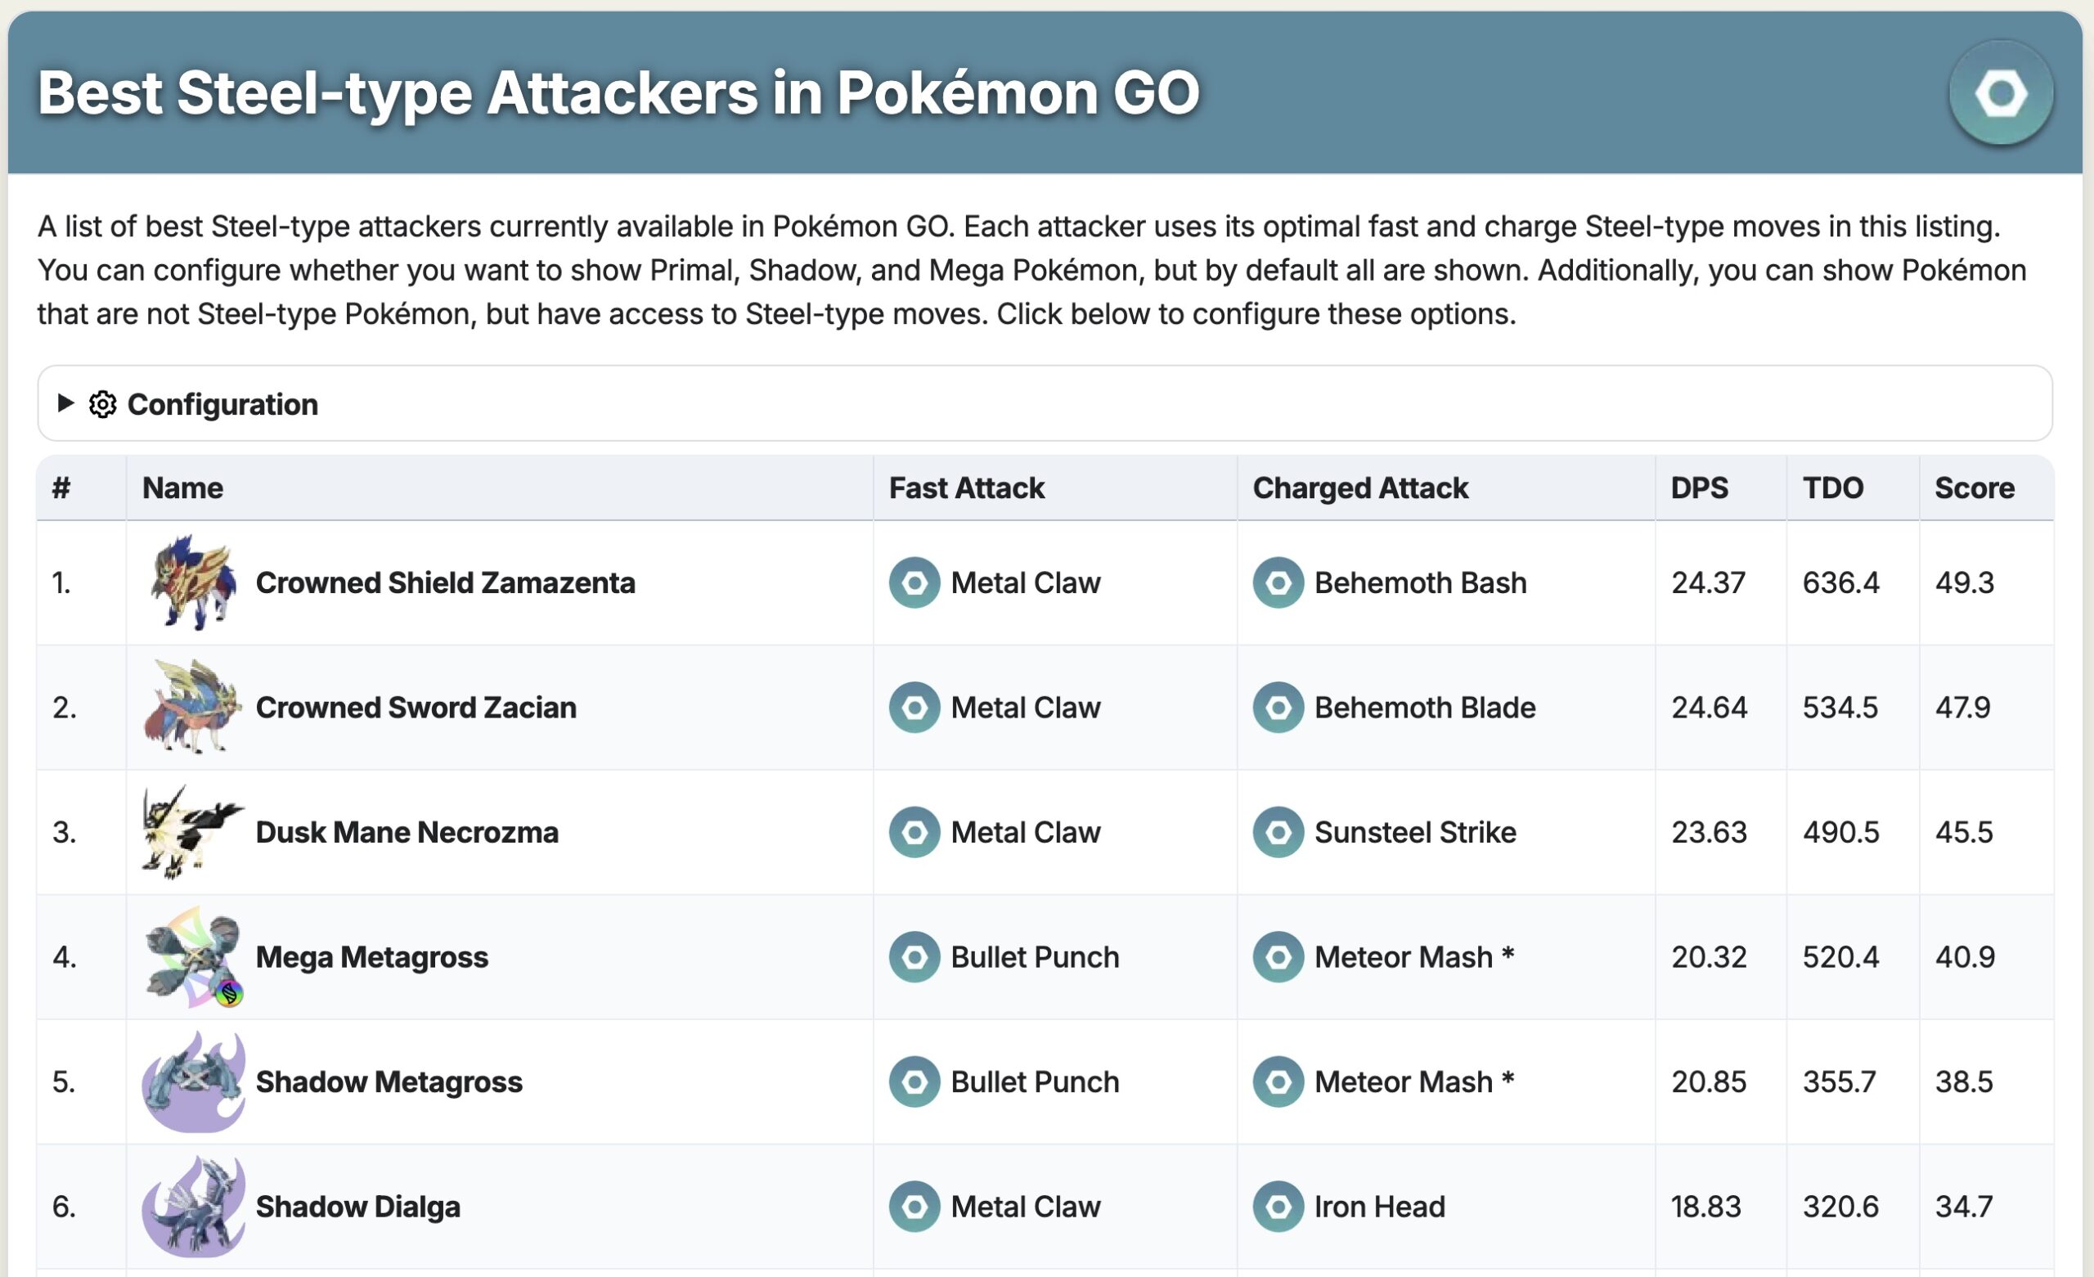Select TDO value 636.4
Screen dimensions: 2094x1277
pos(1840,582)
